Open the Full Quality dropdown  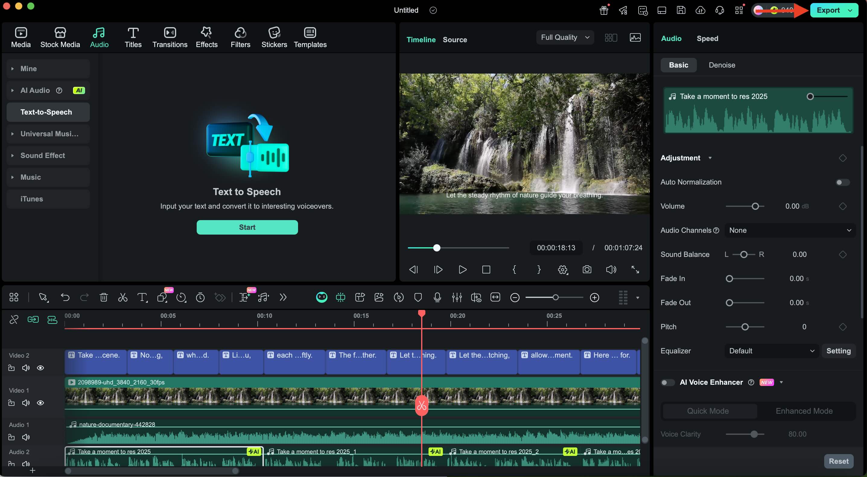pyautogui.click(x=565, y=37)
